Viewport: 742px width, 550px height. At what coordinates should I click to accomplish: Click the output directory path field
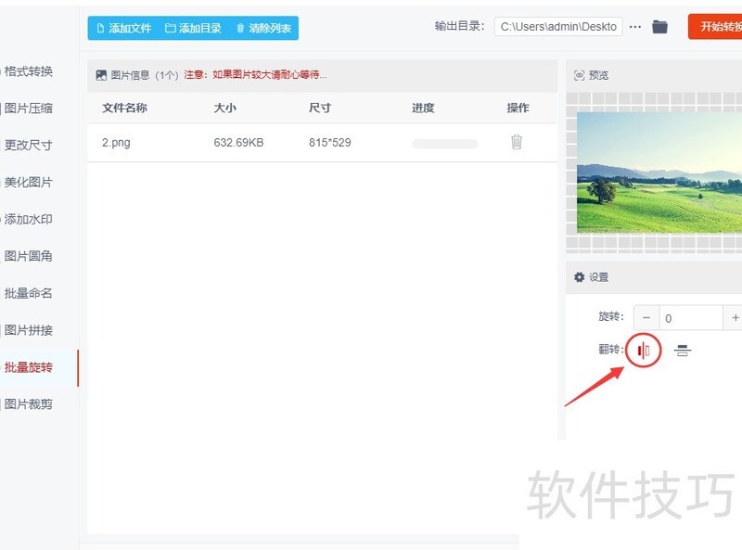tap(558, 27)
